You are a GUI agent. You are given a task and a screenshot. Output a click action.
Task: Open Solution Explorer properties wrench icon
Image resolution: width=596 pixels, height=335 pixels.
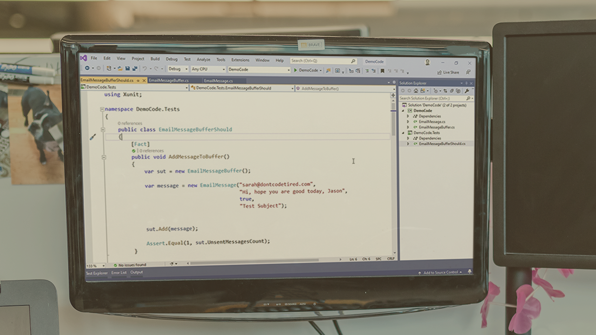tap(467, 91)
